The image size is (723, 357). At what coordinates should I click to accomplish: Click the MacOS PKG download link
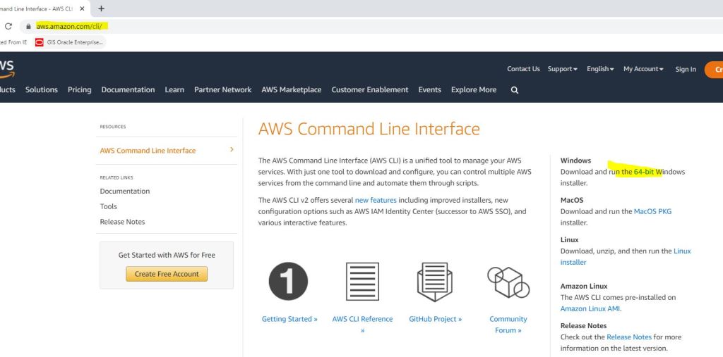(652, 211)
